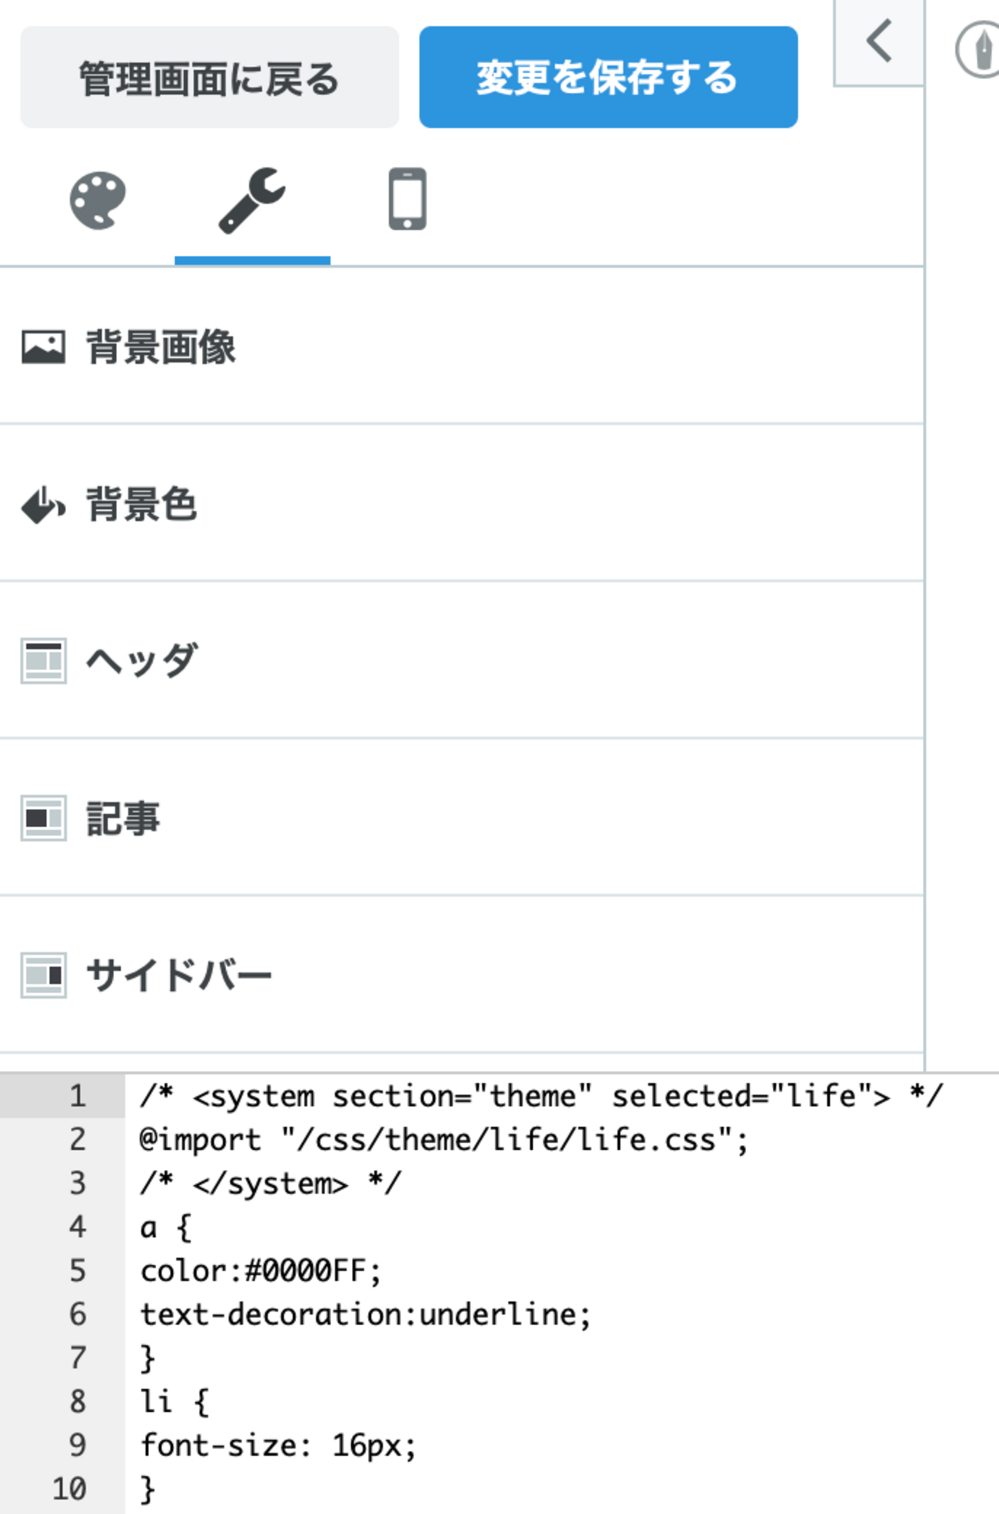Collapse sidebar panel with left chevron
Image resolution: width=999 pixels, height=1514 pixels.
[x=878, y=41]
